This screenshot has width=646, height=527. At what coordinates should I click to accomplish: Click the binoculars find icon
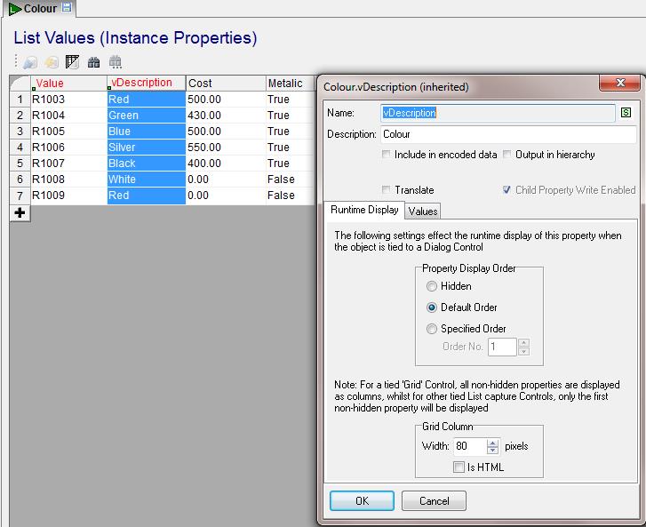coord(93,62)
